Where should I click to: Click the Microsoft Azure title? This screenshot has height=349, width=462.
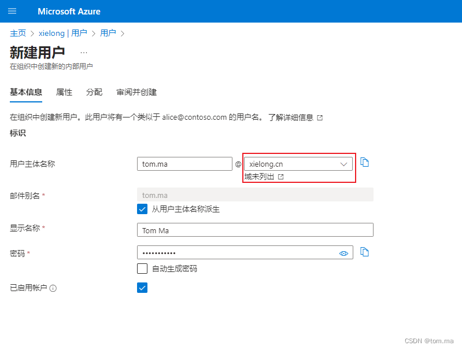(x=69, y=11)
